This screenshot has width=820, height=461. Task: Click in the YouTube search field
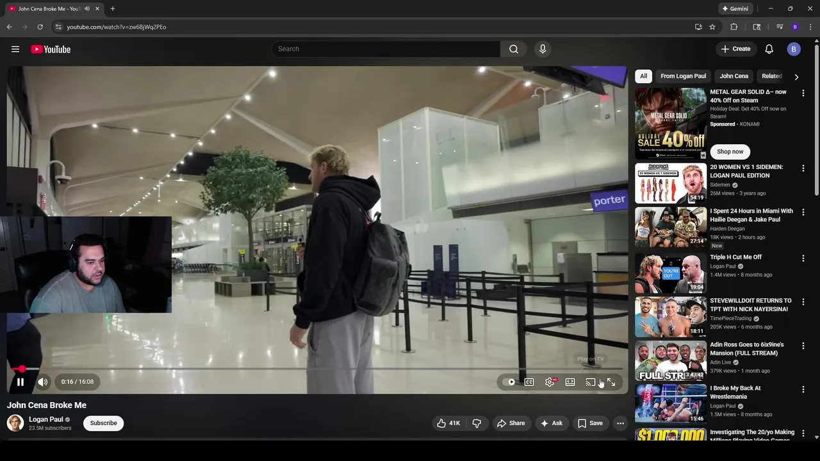point(386,49)
